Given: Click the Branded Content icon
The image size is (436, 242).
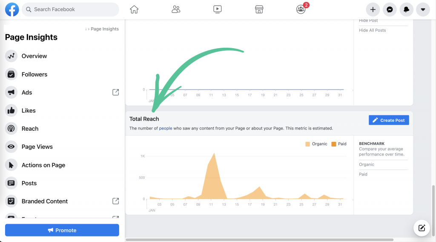Looking at the screenshot, I should pyautogui.click(x=11, y=201).
